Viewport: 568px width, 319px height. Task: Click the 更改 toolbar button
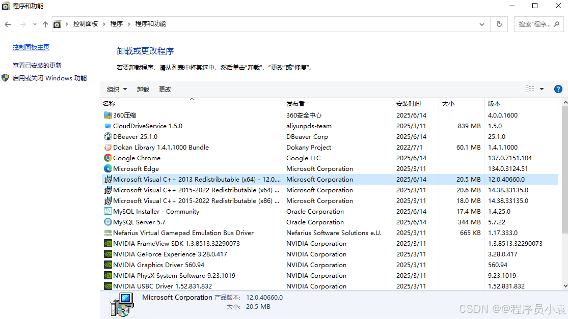pos(165,90)
